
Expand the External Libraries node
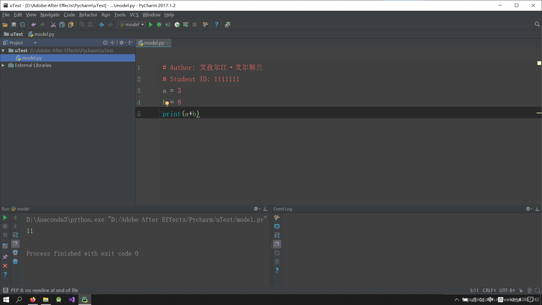[3, 65]
